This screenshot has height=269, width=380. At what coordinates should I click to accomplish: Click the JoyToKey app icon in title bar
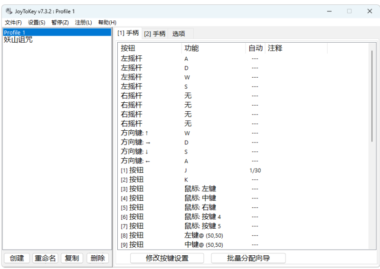(x=9, y=11)
